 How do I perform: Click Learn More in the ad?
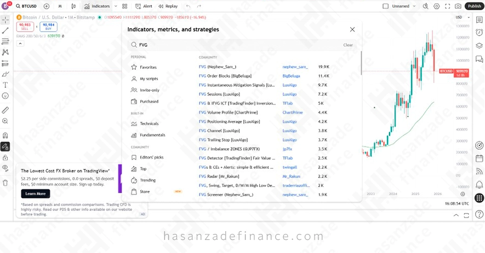[36, 194]
